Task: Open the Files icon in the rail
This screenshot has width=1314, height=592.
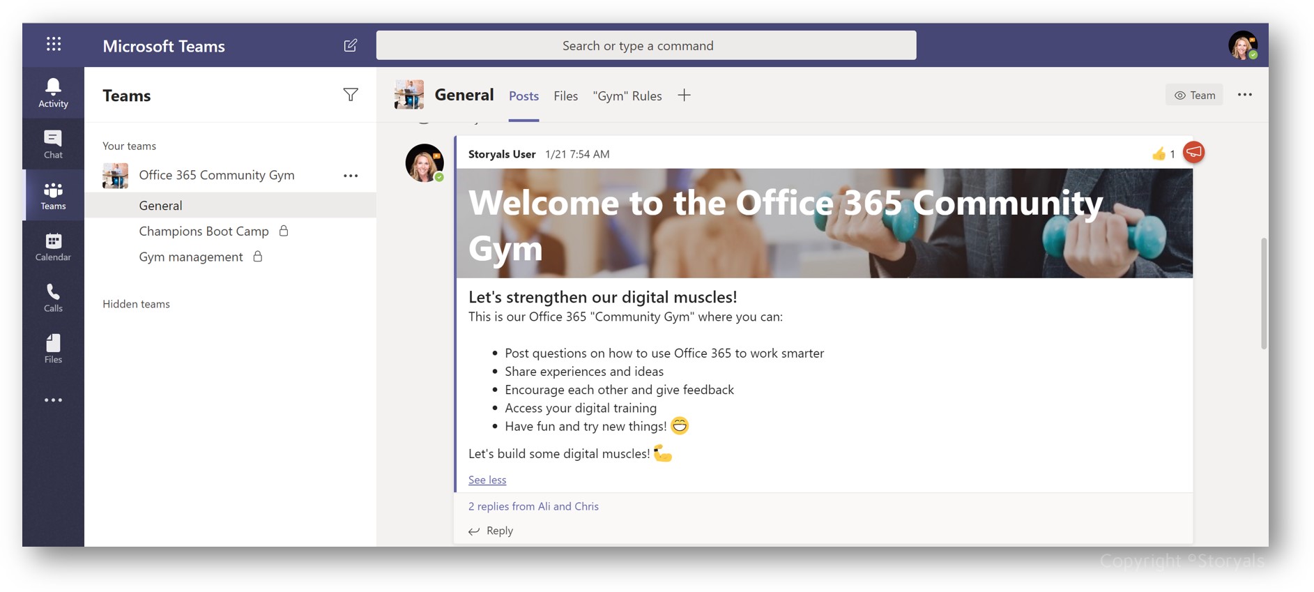Action: pos(53,349)
